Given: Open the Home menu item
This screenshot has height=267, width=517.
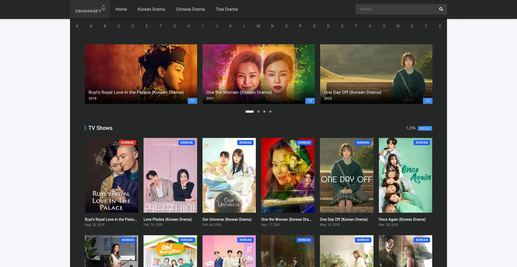Looking at the screenshot, I should [x=121, y=9].
